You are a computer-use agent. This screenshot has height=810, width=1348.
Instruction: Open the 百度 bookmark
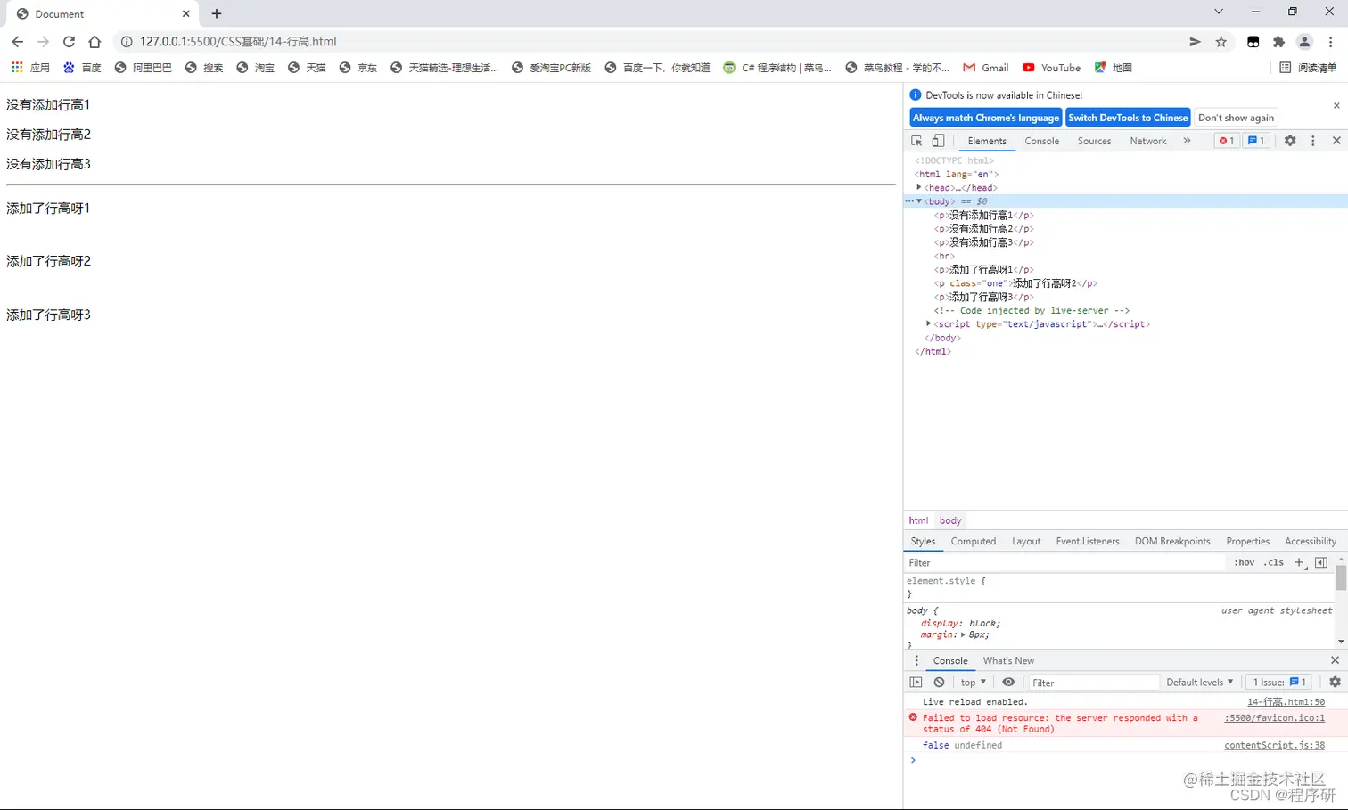coord(82,68)
